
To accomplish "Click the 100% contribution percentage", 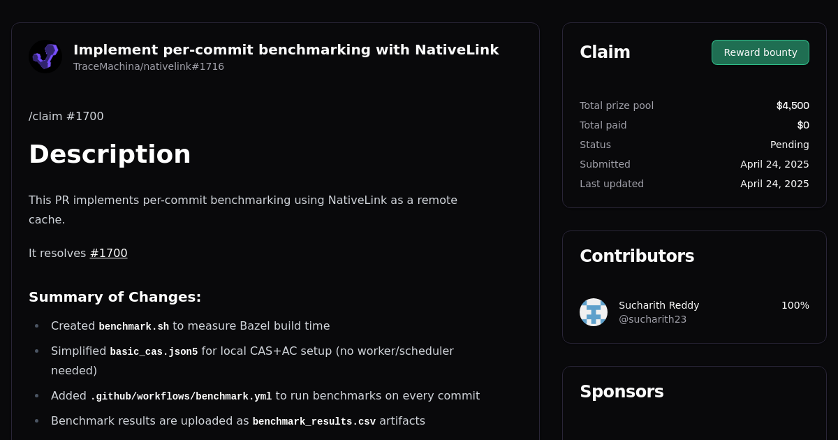I will coord(795,305).
